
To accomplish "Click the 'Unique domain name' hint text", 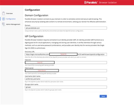I will coord(54,31).
